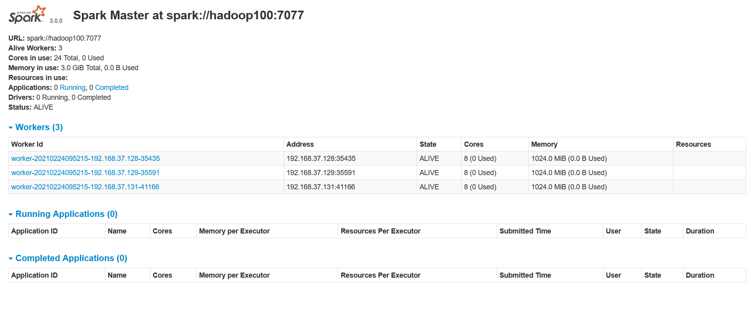
Task: Click Submitted Time header in Running Applications
Action: (525, 231)
